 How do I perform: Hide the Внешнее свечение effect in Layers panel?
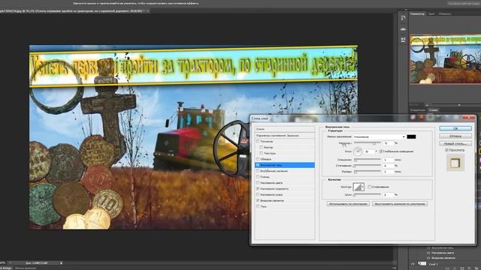pos(428,258)
